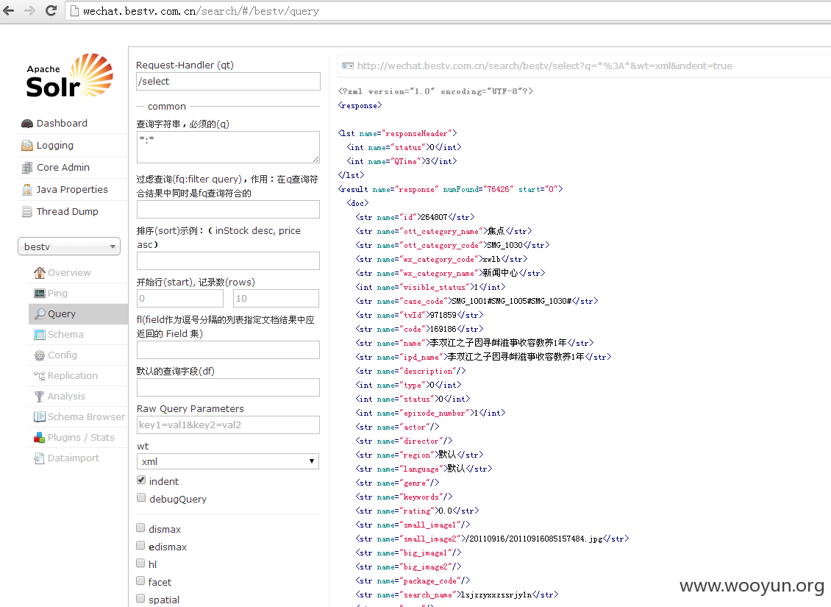Click the Overview house icon
Screen dimensions: 831x607
tap(40, 272)
